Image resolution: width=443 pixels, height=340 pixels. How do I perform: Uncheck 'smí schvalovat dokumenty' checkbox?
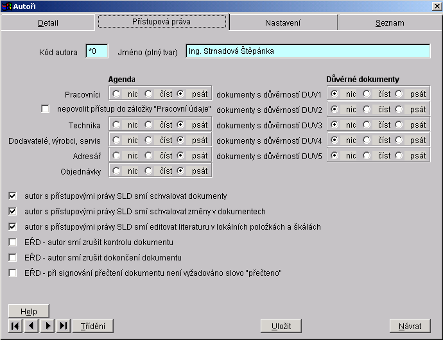tap(13, 196)
